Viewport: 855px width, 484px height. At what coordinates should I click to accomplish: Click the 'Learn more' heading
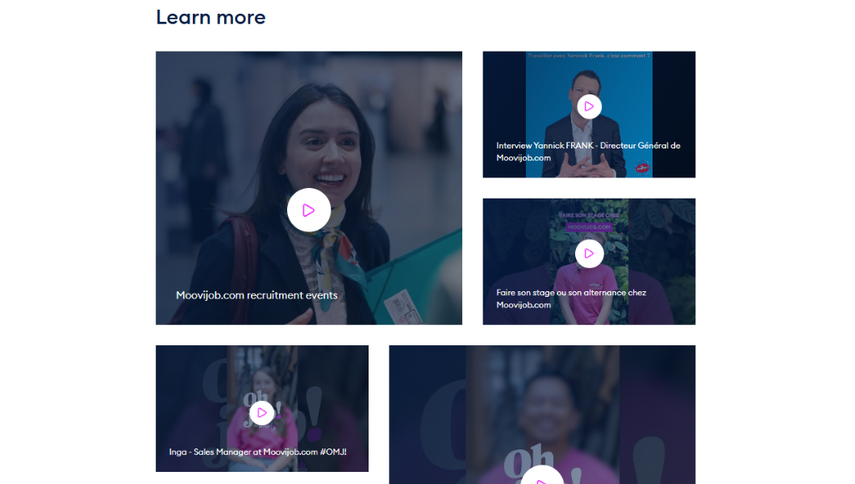tap(211, 17)
